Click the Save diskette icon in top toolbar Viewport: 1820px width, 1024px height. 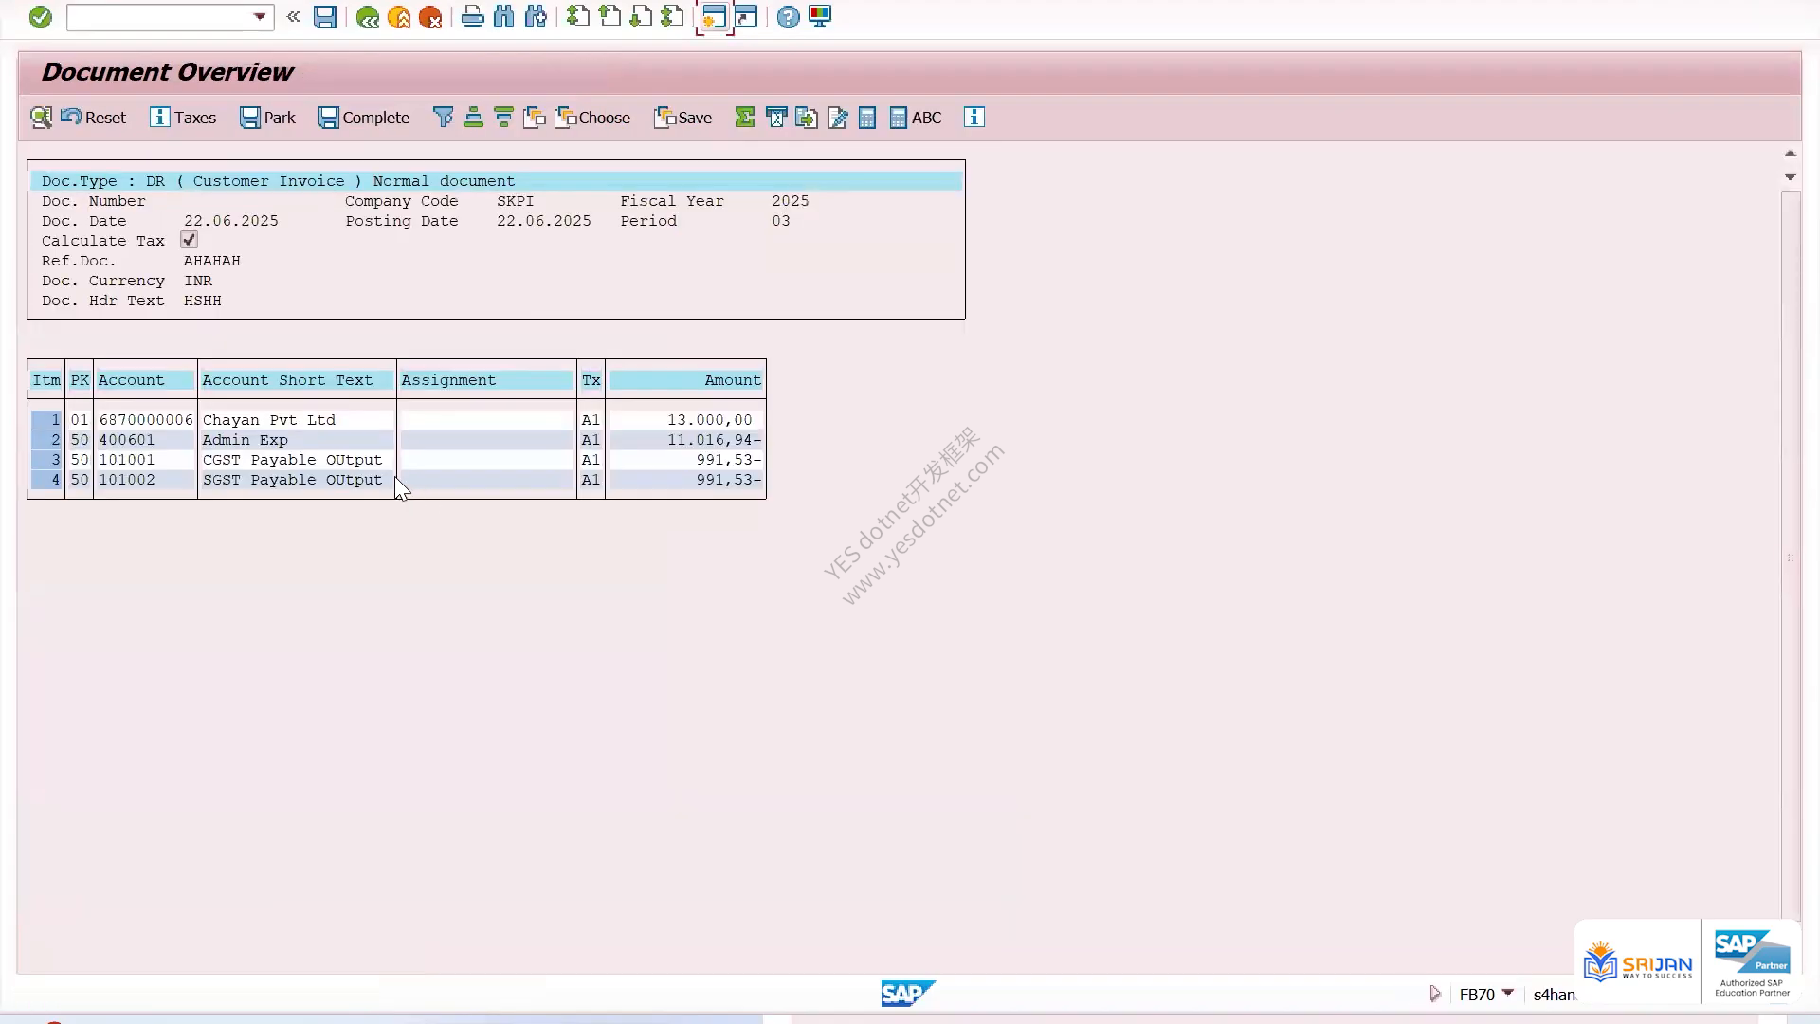[325, 17]
